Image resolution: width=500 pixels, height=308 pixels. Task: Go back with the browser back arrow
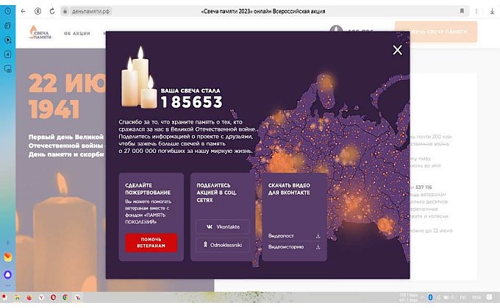(24, 11)
